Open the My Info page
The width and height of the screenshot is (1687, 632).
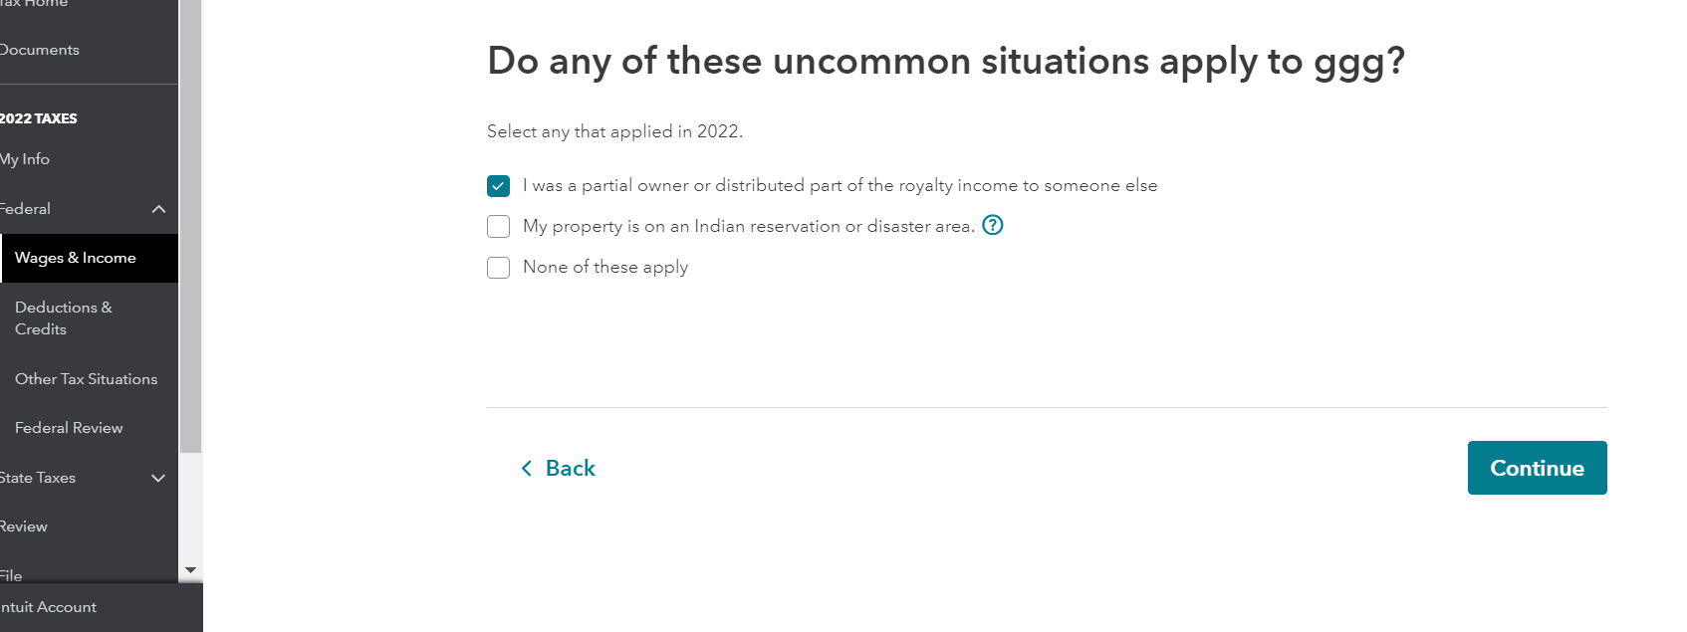tap(25, 159)
